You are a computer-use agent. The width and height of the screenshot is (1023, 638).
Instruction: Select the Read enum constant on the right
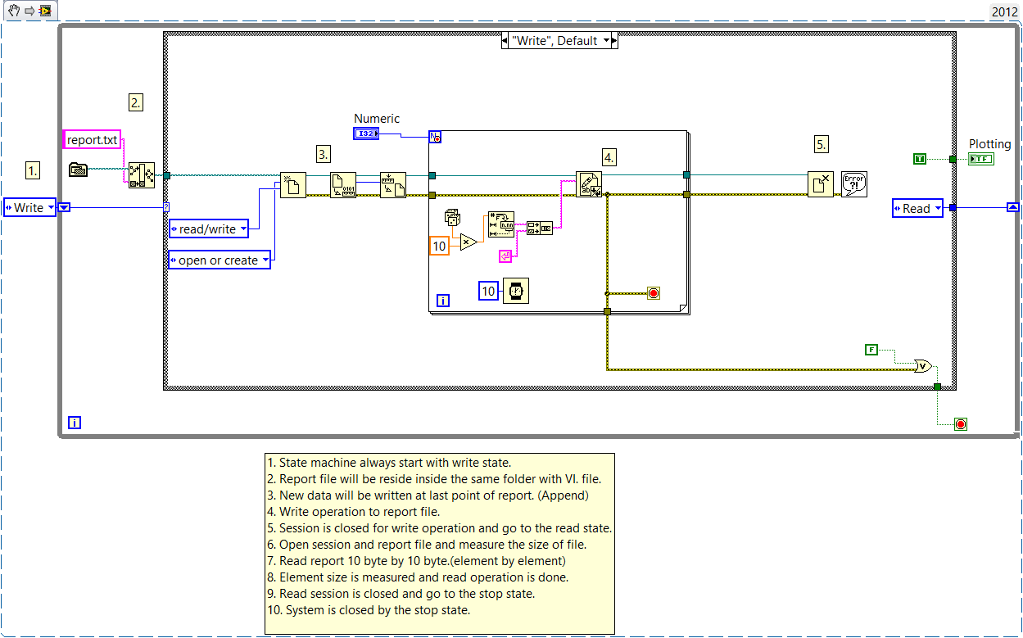pos(917,207)
